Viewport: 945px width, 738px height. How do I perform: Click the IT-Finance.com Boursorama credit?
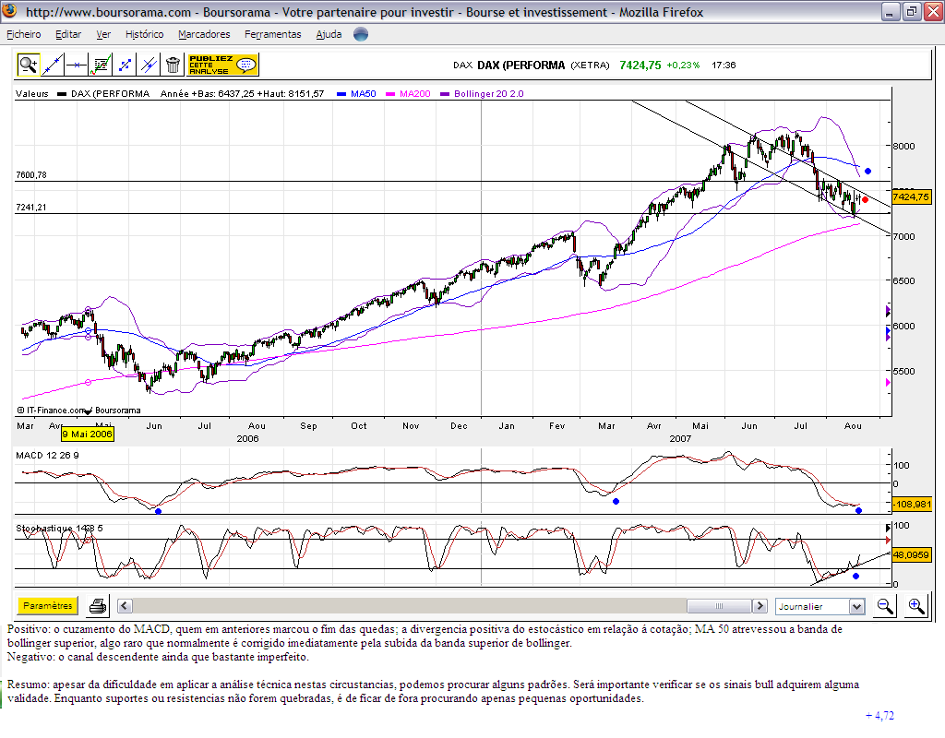point(79,411)
